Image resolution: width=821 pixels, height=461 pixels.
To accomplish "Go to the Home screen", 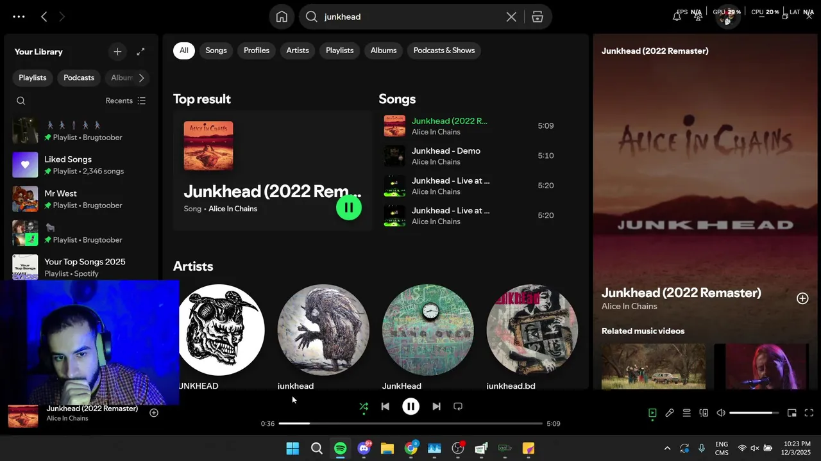I will coord(282,17).
